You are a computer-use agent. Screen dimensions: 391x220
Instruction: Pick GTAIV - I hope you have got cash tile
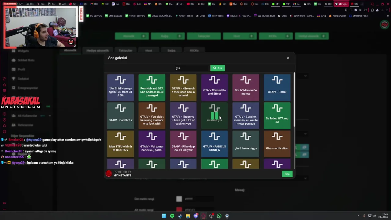[x=183, y=116]
